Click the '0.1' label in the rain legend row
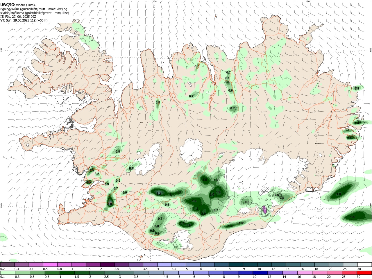Screen dimensions: 372x279 [x=2, y=277]
